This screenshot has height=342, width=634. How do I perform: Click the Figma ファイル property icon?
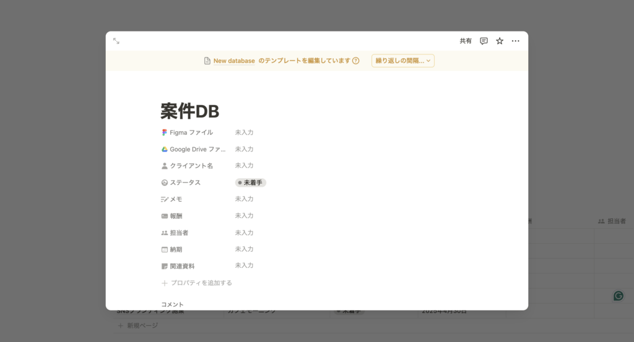(x=165, y=132)
